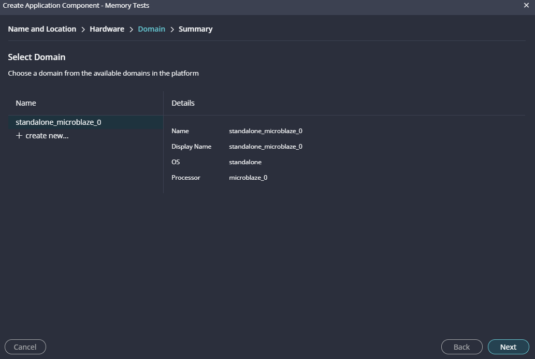Viewport: 535px width, 359px height.
Task: Go back with the Back button
Action: click(461, 347)
